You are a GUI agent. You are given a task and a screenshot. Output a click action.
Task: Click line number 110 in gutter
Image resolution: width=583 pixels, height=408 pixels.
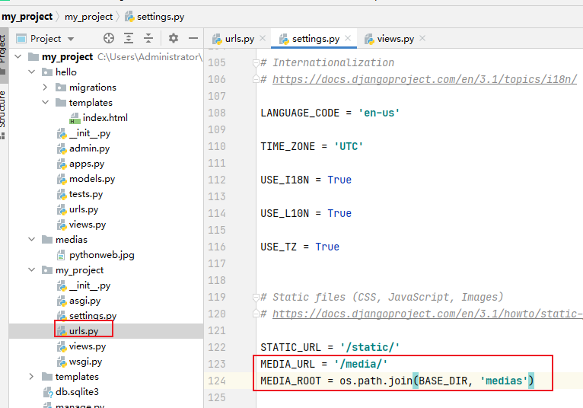click(x=217, y=147)
